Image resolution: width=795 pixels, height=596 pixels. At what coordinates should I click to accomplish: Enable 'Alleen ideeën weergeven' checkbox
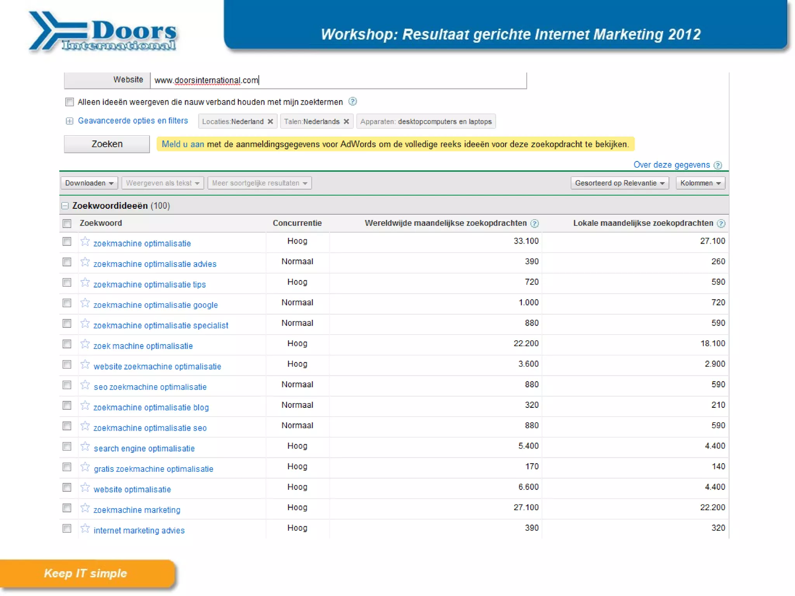(69, 102)
